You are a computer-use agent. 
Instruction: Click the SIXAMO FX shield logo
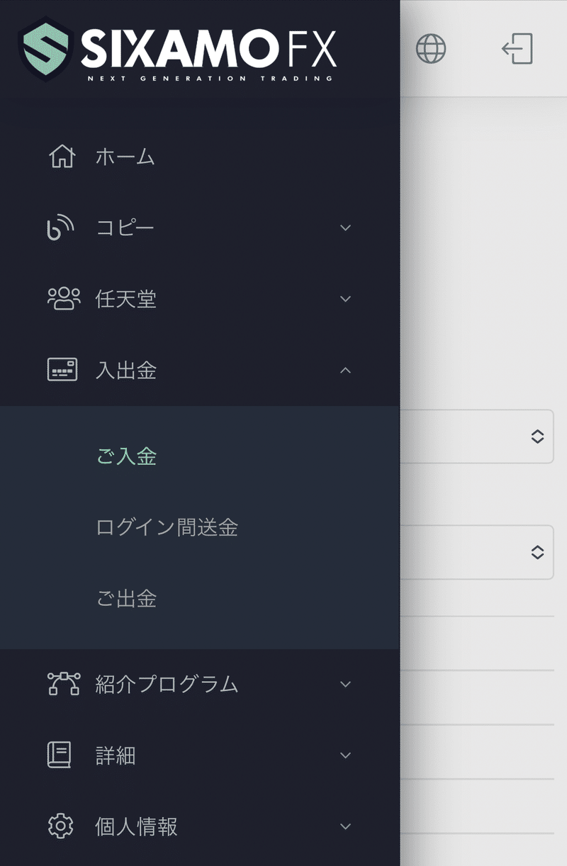[x=44, y=47]
